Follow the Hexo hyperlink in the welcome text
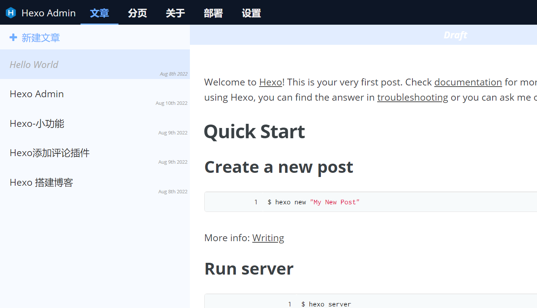The image size is (537, 308). click(270, 82)
